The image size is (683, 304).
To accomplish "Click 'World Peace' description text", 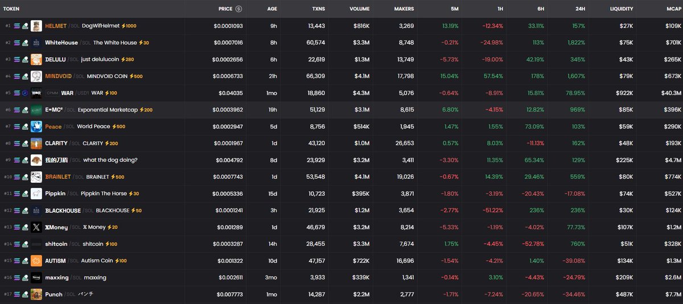I will pyautogui.click(x=94, y=126).
